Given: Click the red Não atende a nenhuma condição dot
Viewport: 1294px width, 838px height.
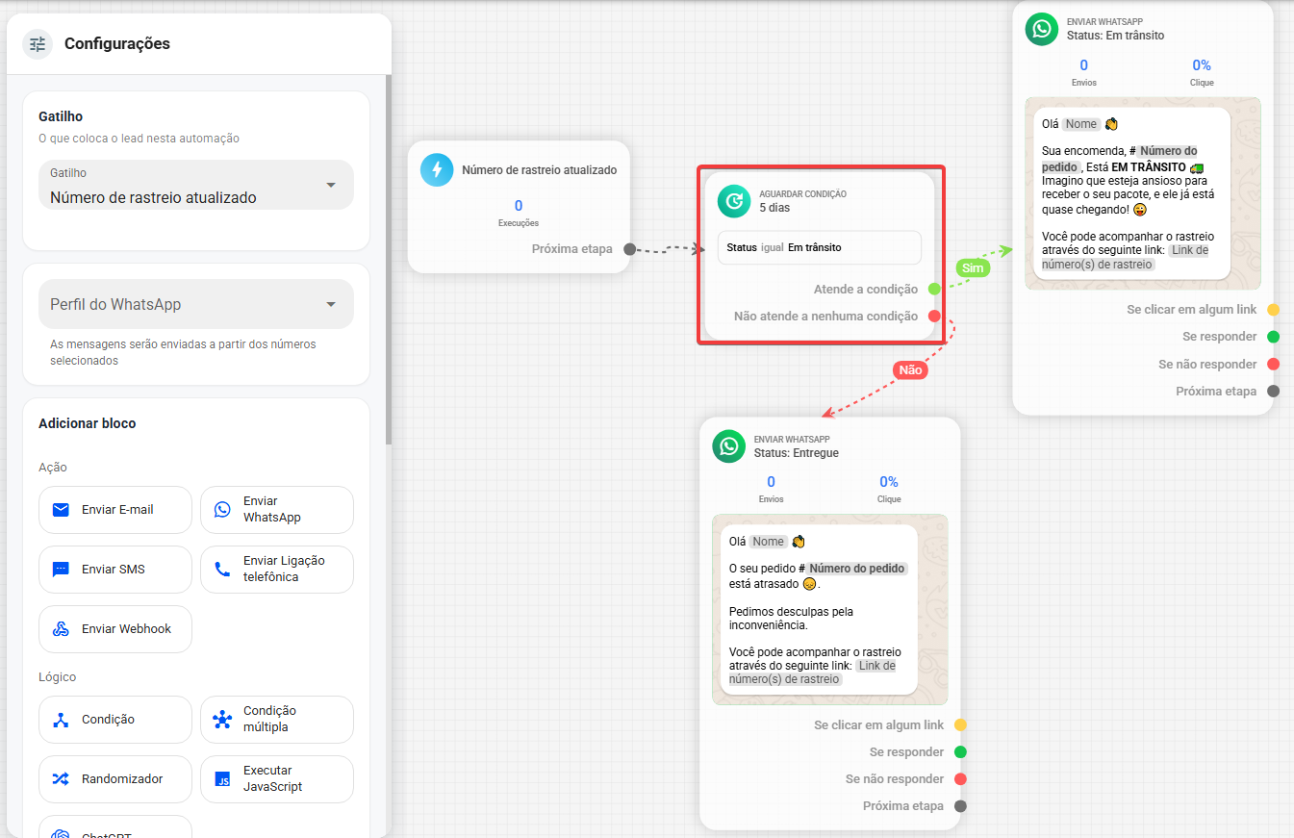Looking at the screenshot, I should coord(934,316).
